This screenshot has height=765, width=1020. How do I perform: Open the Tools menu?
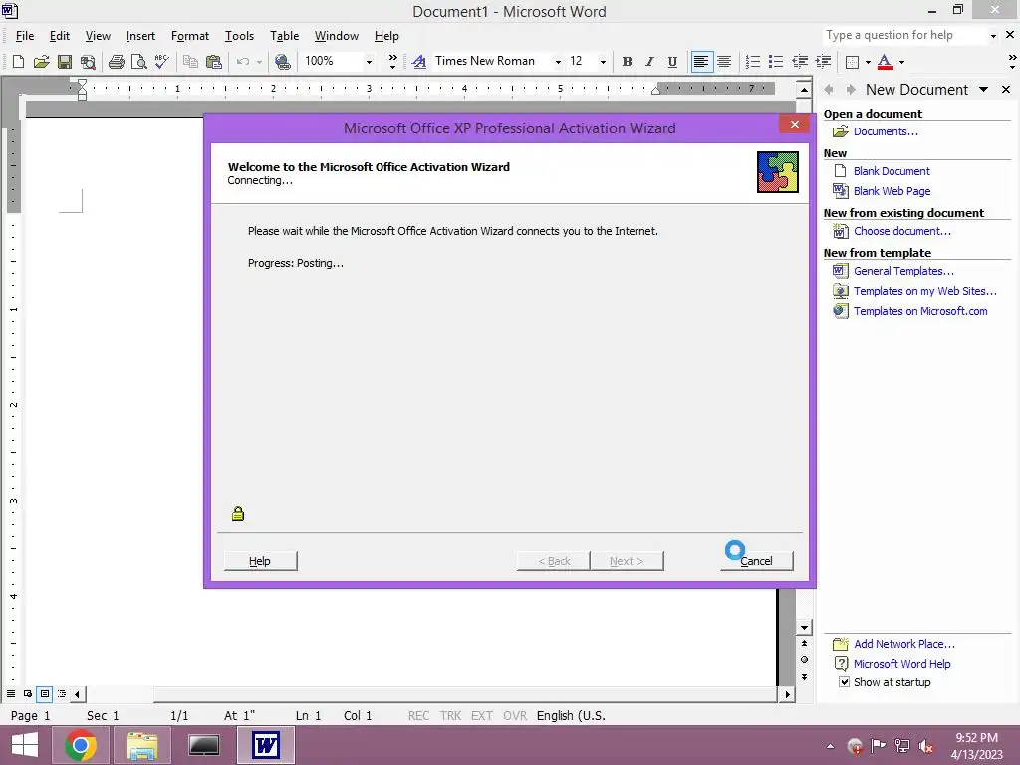click(x=239, y=36)
